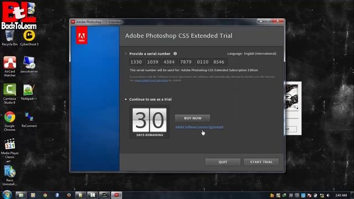Click the QUIT button

tap(223, 162)
